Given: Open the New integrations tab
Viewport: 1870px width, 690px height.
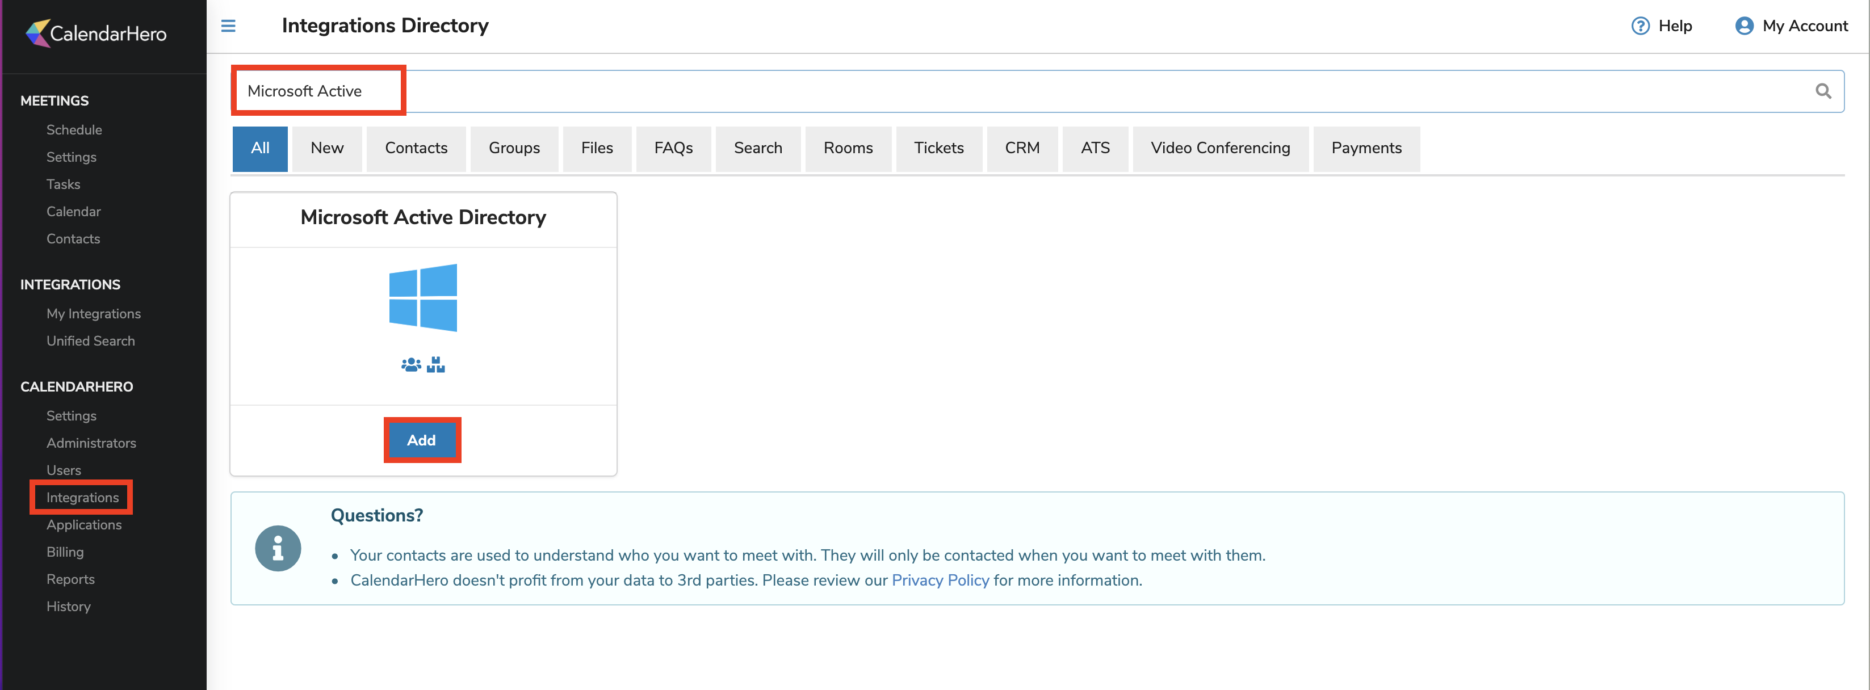Looking at the screenshot, I should click(326, 148).
